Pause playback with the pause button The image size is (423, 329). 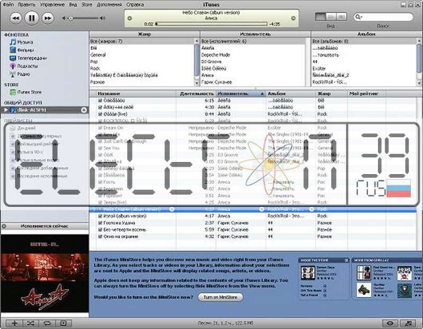(31, 18)
